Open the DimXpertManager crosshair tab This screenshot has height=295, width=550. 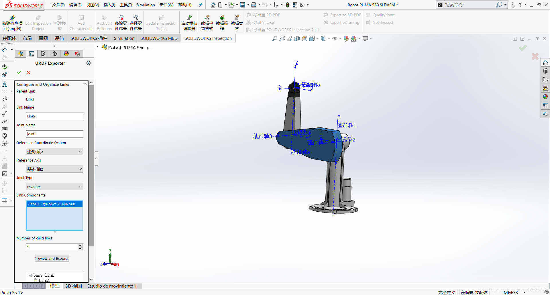(55, 54)
